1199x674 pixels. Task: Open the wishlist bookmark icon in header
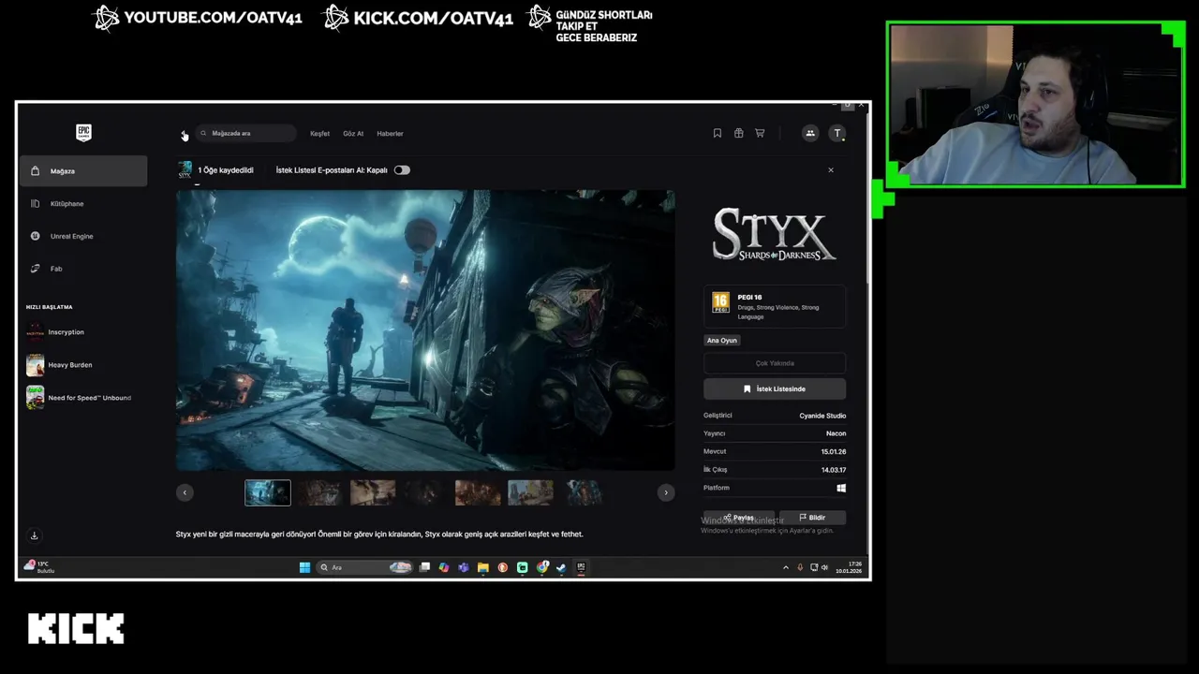[718, 133]
